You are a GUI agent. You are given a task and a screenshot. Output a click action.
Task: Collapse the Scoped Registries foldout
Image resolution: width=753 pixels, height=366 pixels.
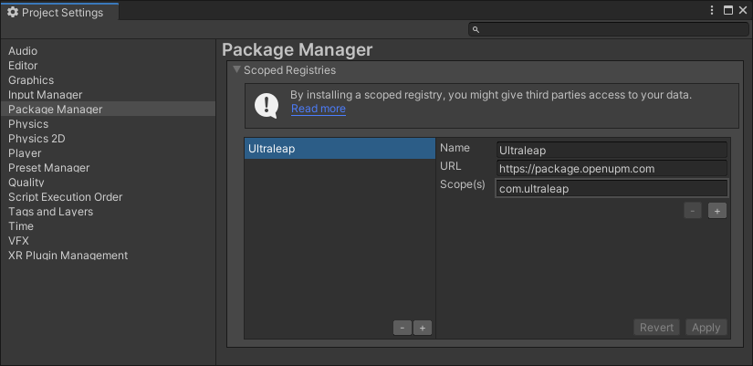[236, 69]
